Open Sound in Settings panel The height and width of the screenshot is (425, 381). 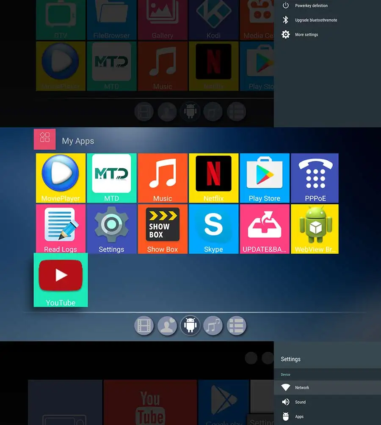point(327,402)
